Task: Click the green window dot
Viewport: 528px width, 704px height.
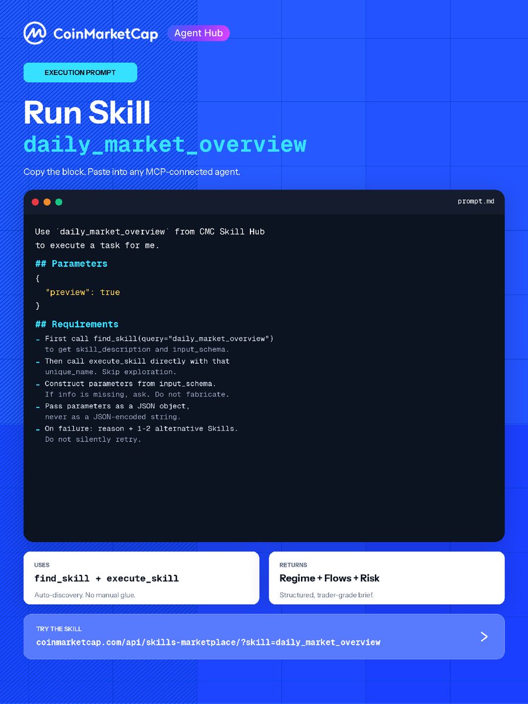Action: click(59, 202)
